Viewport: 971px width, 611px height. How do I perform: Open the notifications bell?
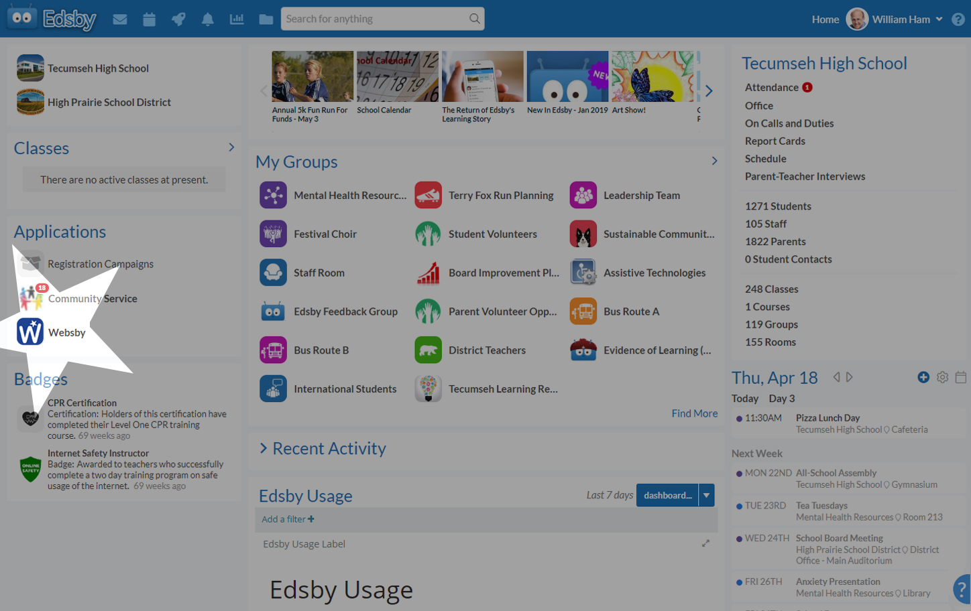[208, 19]
